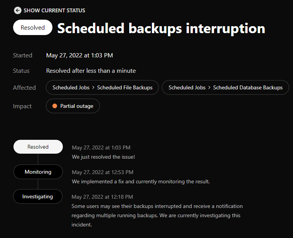This screenshot has width=293, height=238.
Task: Select the Investigating timeline step
Action: pos(37,196)
